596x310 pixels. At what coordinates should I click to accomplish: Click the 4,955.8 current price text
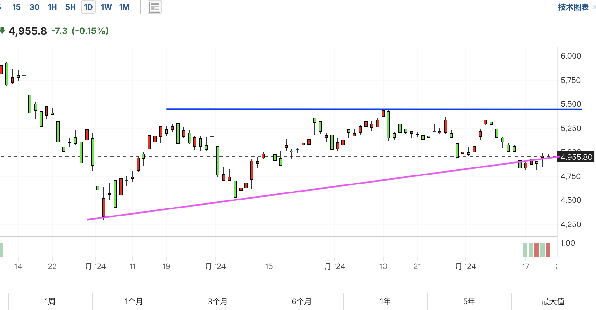click(28, 31)
